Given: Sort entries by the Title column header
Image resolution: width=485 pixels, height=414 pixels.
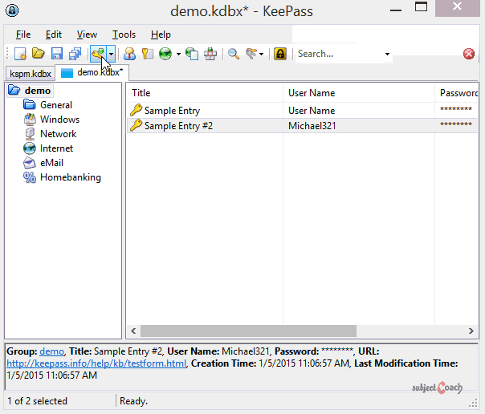Looking at the screenshot, I should point(205,93).
